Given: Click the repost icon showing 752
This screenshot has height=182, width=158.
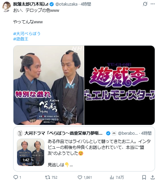Looking at the screenshot, I should (x=47, y=177).
